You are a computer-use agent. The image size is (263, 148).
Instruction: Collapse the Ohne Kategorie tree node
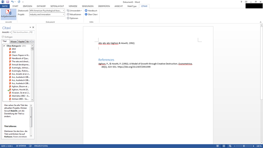(x=4, y=46)
